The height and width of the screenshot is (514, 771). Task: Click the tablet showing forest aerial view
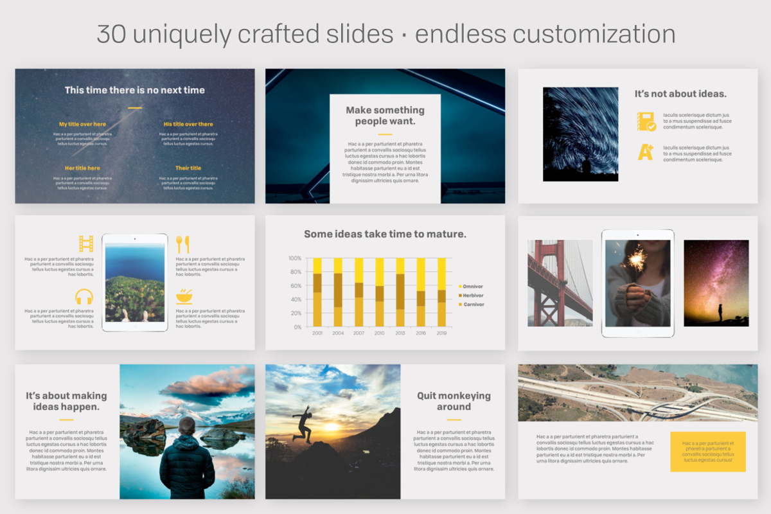pyautogui.click(x=135, y=283)
